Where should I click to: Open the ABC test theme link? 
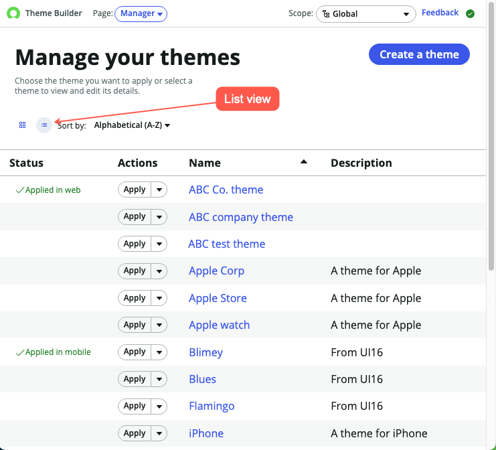[x=226, y=244]
